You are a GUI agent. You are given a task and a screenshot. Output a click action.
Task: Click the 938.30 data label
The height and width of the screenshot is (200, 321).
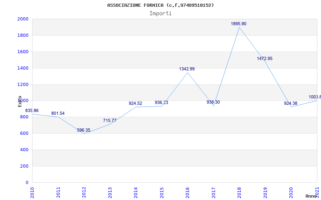point(213,102)
